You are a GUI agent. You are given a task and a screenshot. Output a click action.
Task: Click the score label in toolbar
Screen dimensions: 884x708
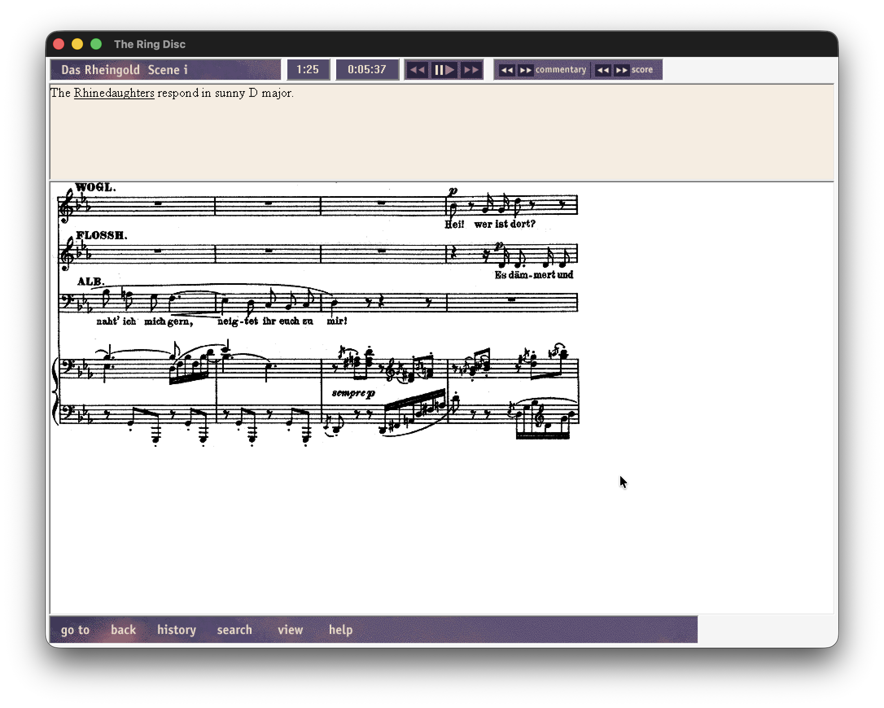coord(642,70)
